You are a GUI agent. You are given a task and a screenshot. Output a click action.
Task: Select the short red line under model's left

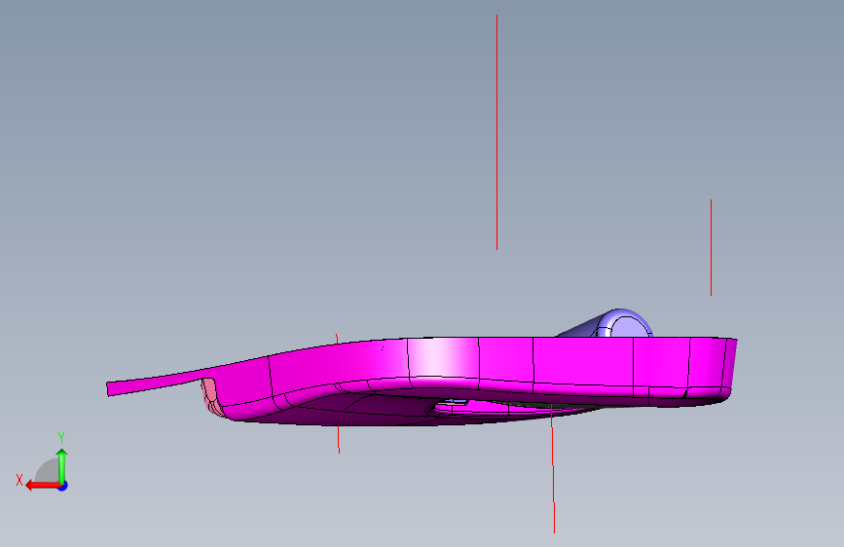click(x=339, y=439)
